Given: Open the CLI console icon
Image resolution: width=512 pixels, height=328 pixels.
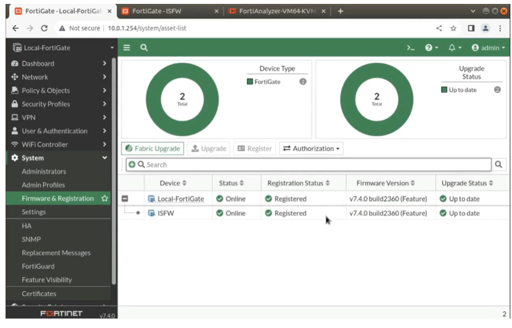Looking at the screenshot, I should pos(411,48).
